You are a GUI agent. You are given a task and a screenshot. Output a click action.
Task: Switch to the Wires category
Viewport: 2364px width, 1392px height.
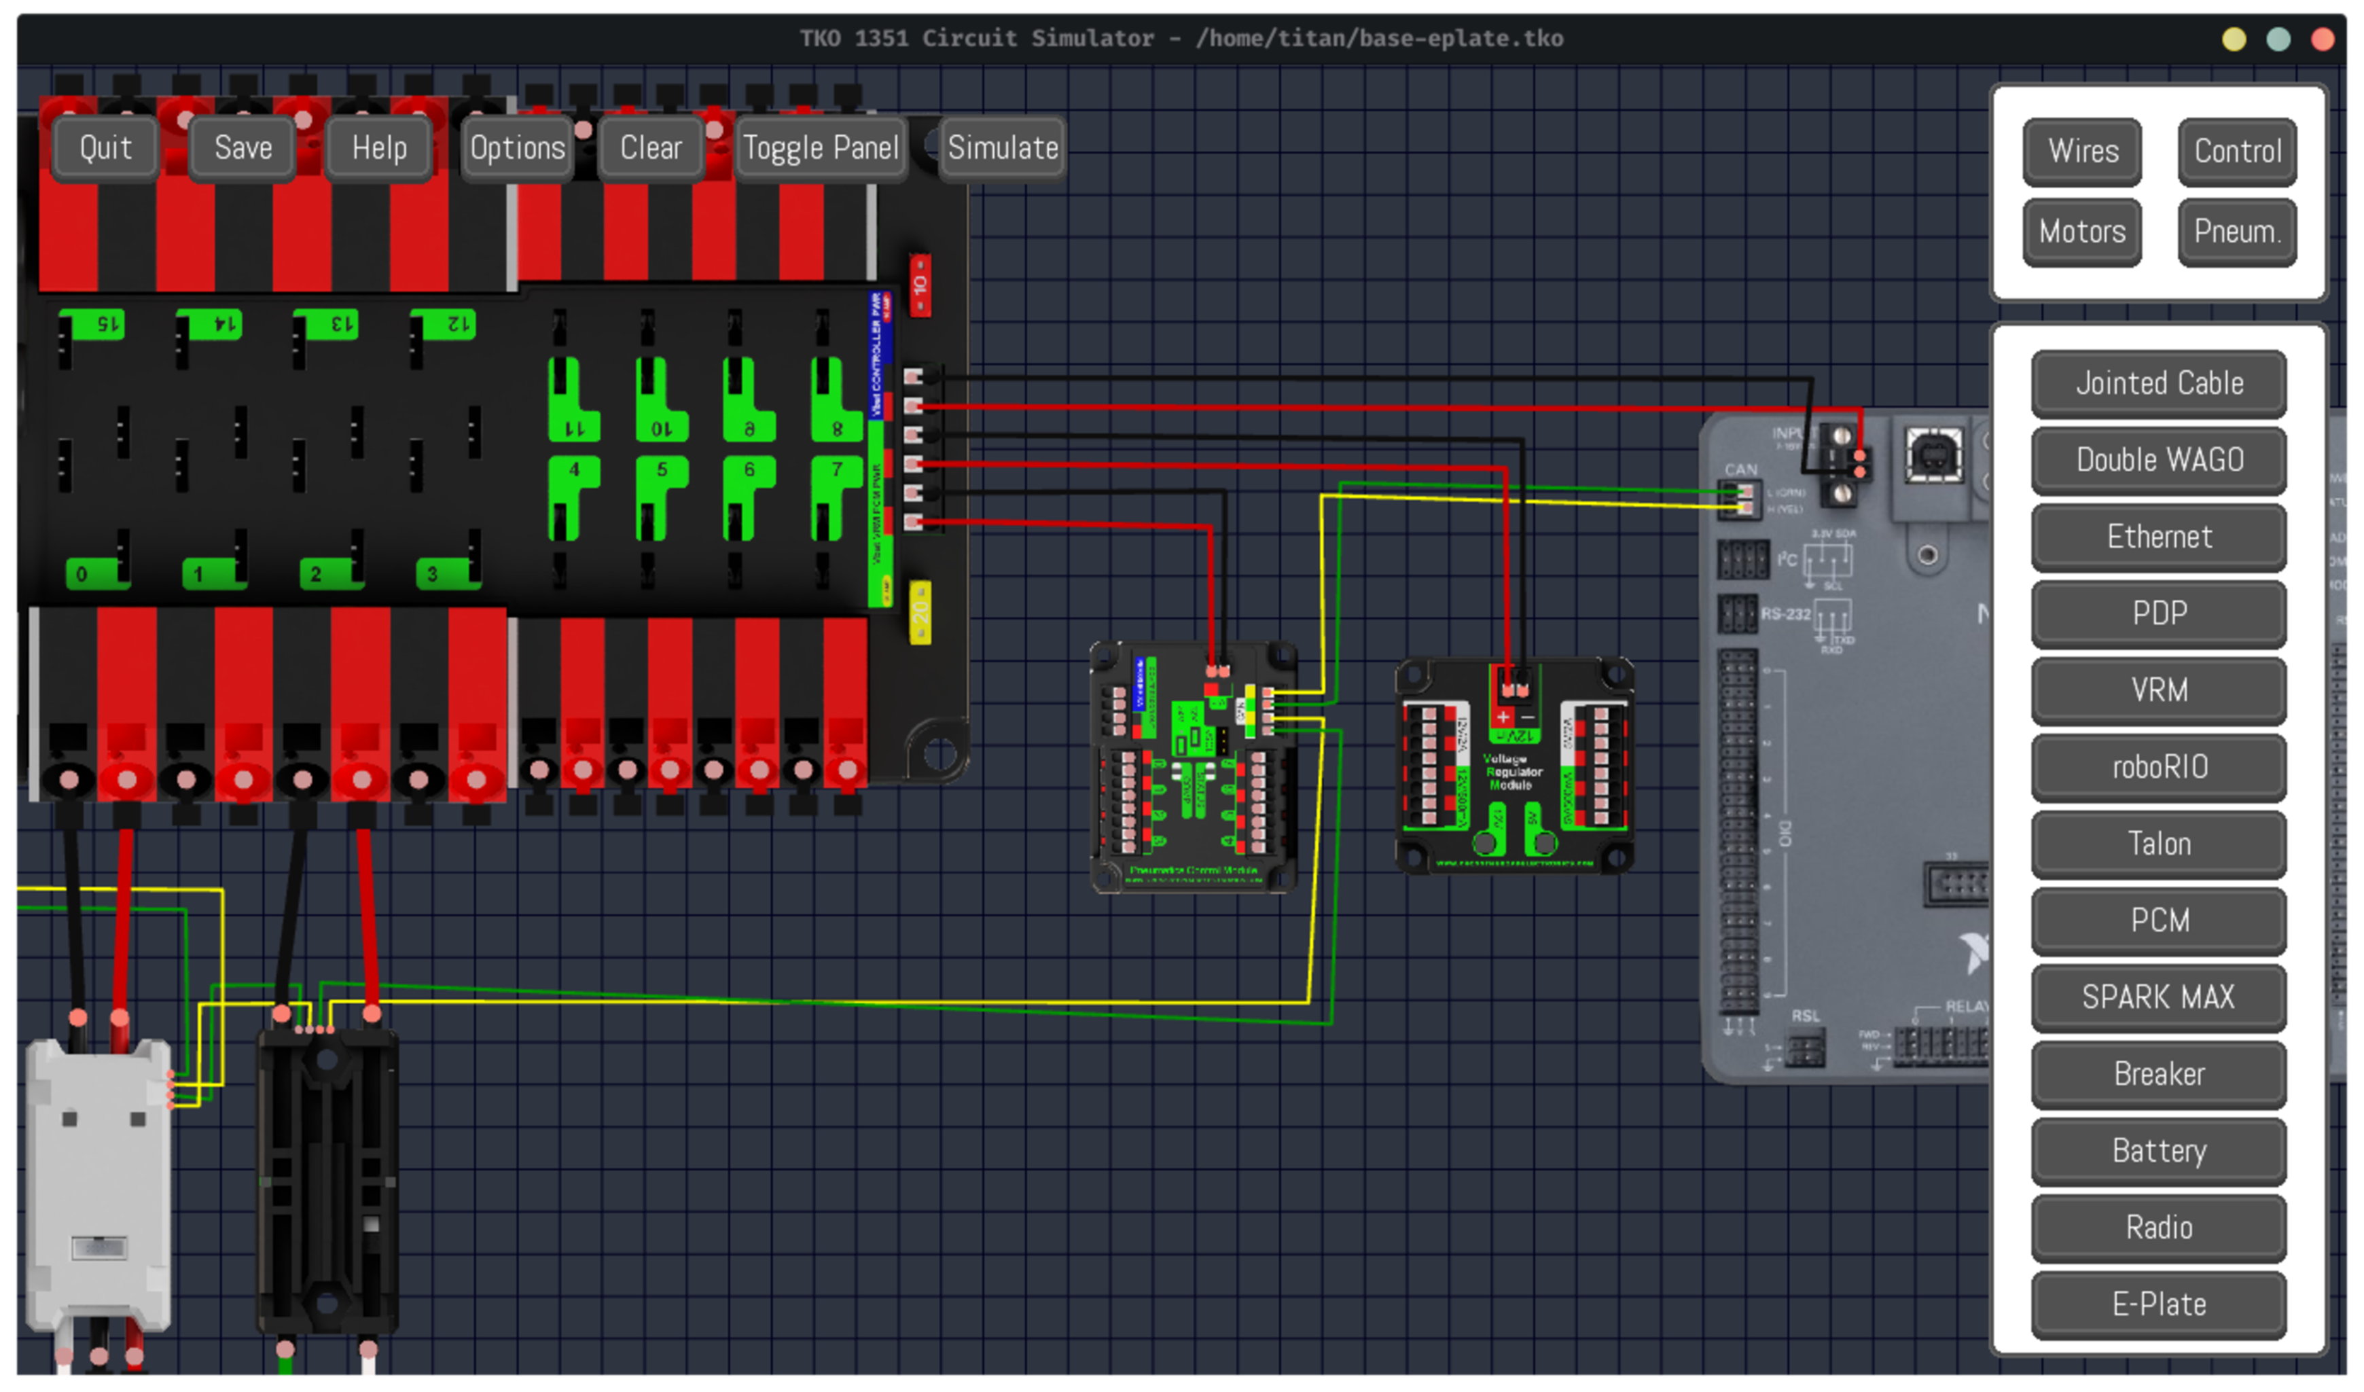pos(2083,152)
